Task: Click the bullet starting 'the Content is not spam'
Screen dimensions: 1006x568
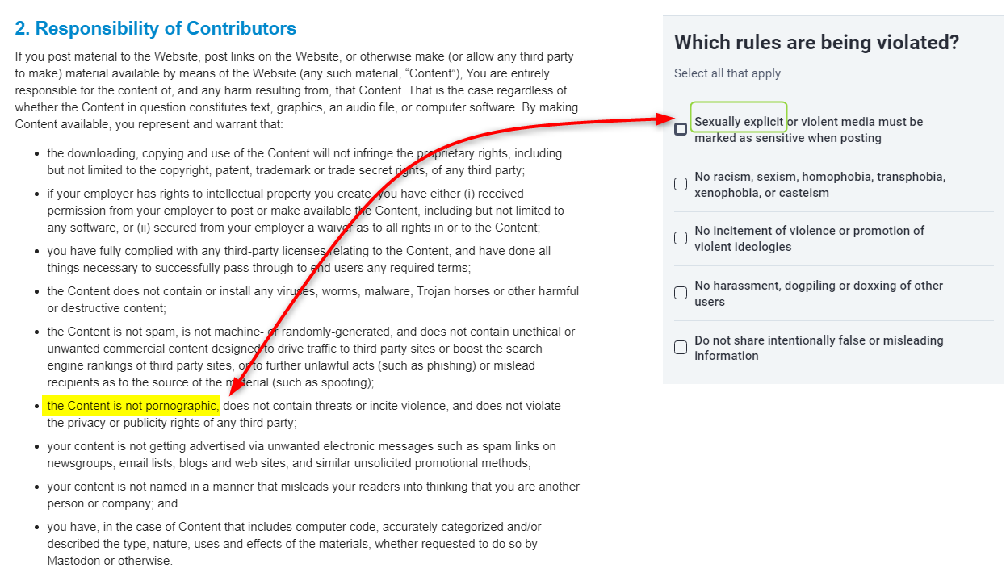Action: point(311,357)
